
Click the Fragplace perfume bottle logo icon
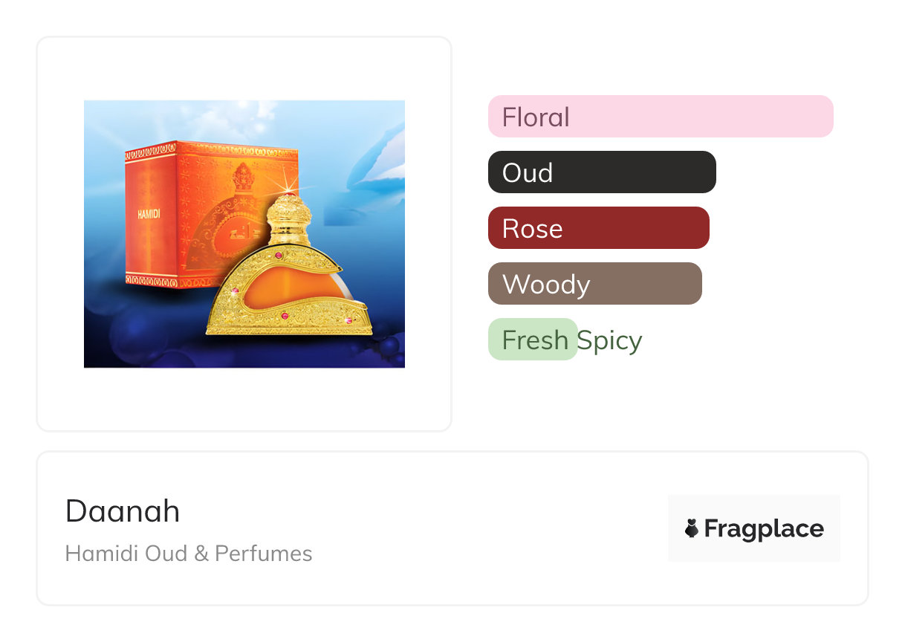[691, 529]
